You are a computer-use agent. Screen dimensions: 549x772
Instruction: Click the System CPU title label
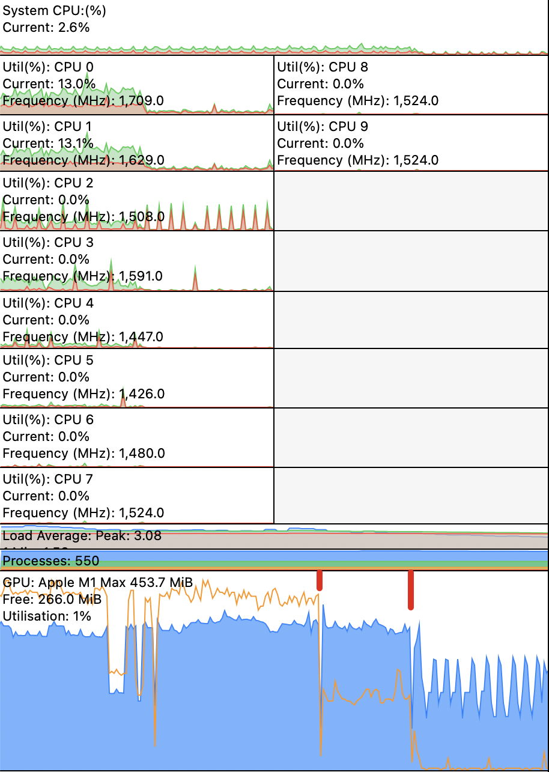(x=45, y=11)
